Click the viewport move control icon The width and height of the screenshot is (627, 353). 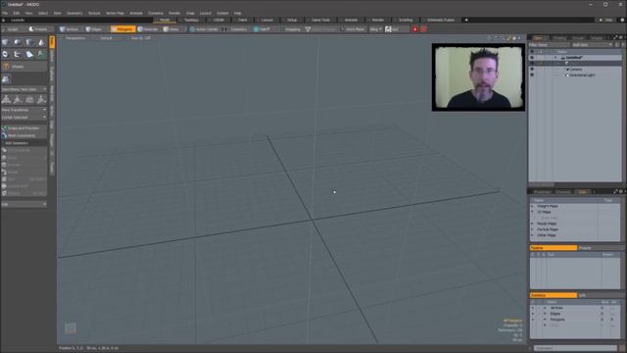point(490,38)
